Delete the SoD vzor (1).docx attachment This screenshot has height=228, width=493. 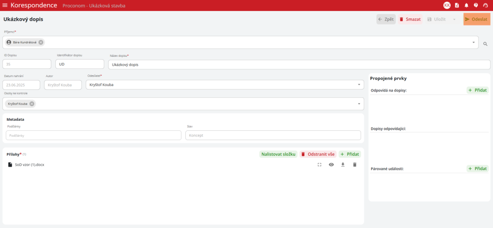[355, 165]
